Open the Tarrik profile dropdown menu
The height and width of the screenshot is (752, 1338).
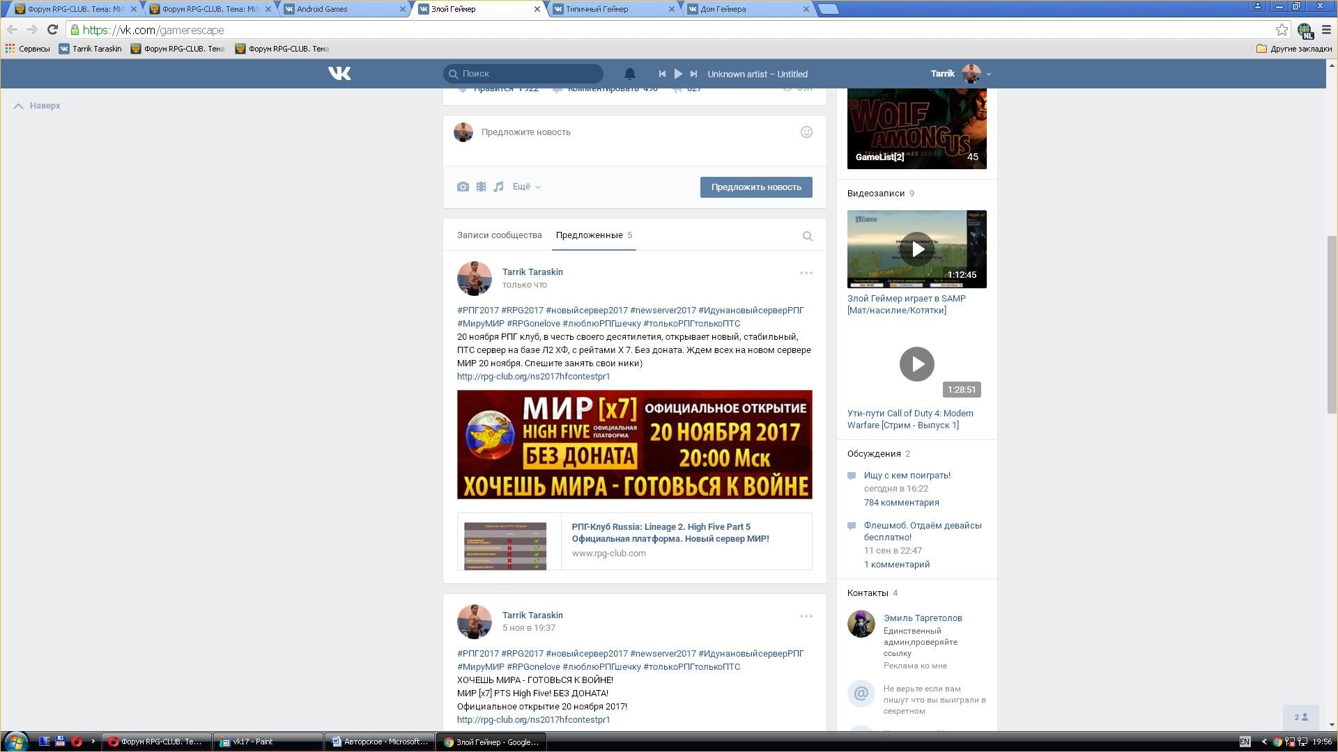pyautogui.click(x=960, y=74)
